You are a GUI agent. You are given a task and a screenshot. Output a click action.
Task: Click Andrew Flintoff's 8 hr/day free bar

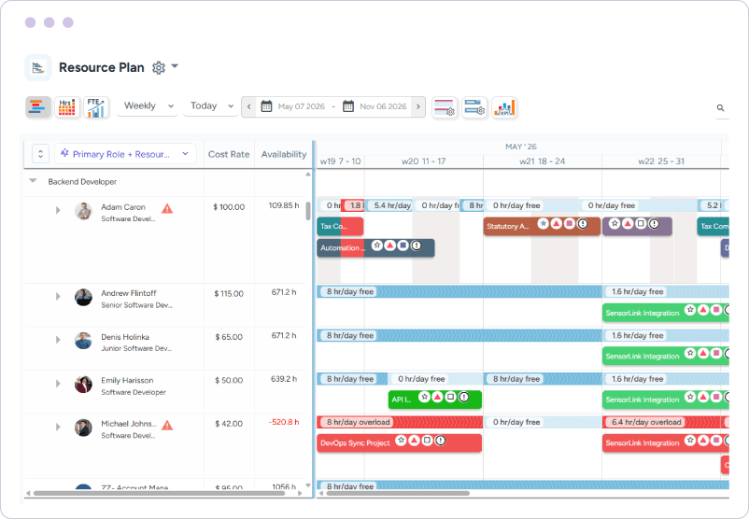point(459,292)
